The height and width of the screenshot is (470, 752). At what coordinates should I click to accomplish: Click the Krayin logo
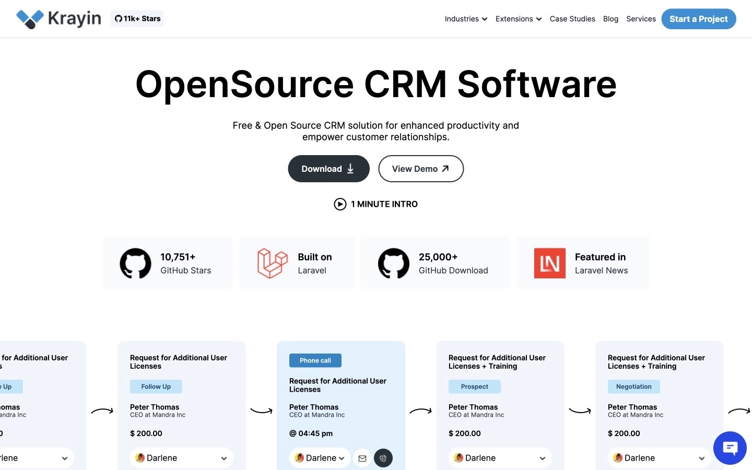tap(58, 19)
